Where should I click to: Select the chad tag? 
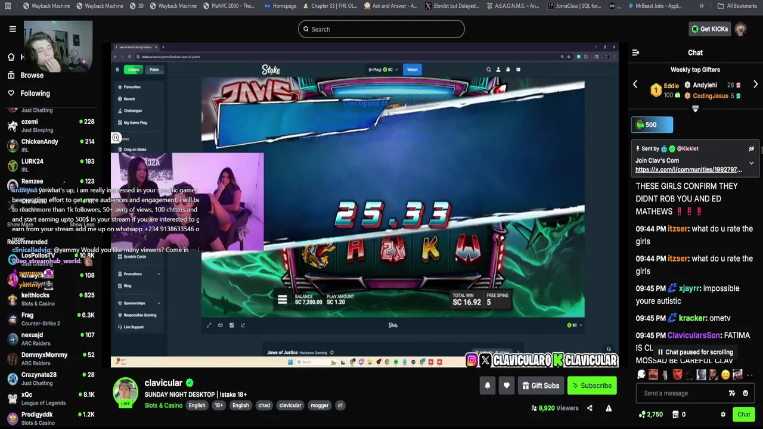click(x=264, y=405)
